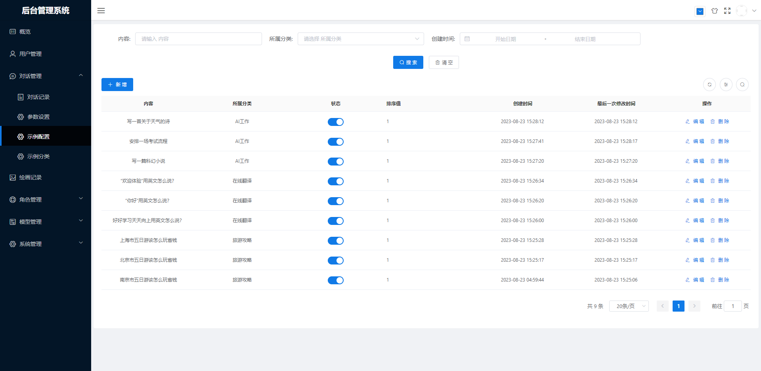
Task: Disable status for '你好'用英文怎么说 row
Action: 335,201
